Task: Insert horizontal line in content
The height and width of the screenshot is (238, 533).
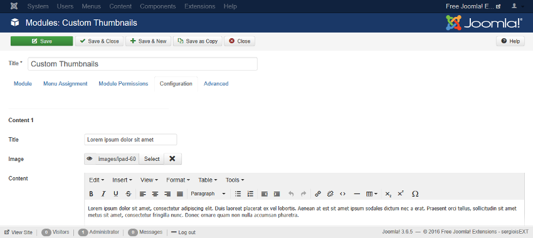Action: [357, 194]
